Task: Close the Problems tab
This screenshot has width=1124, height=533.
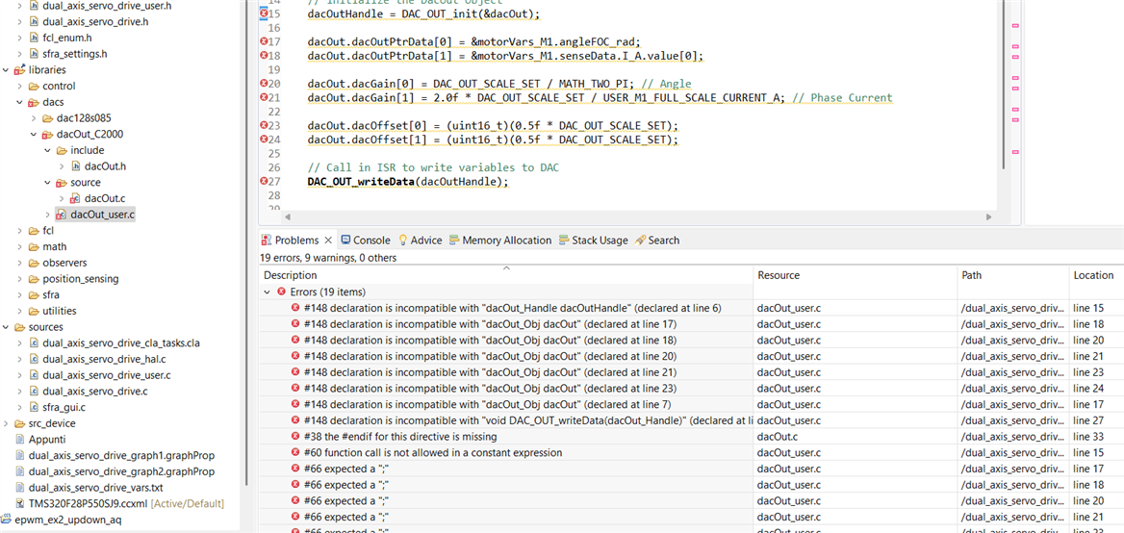Action: [x=328, y=241]
